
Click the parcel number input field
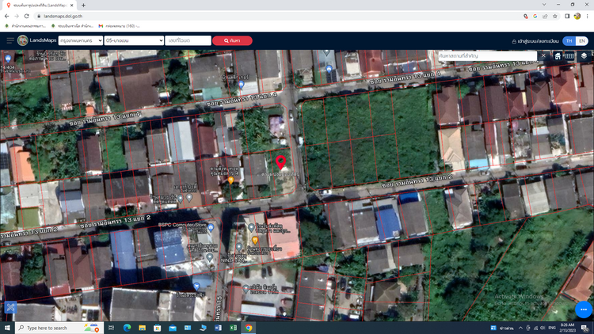point(188,40)
